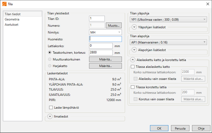Check Tilassa alaslaskettu katto

(x=133, y=66)
